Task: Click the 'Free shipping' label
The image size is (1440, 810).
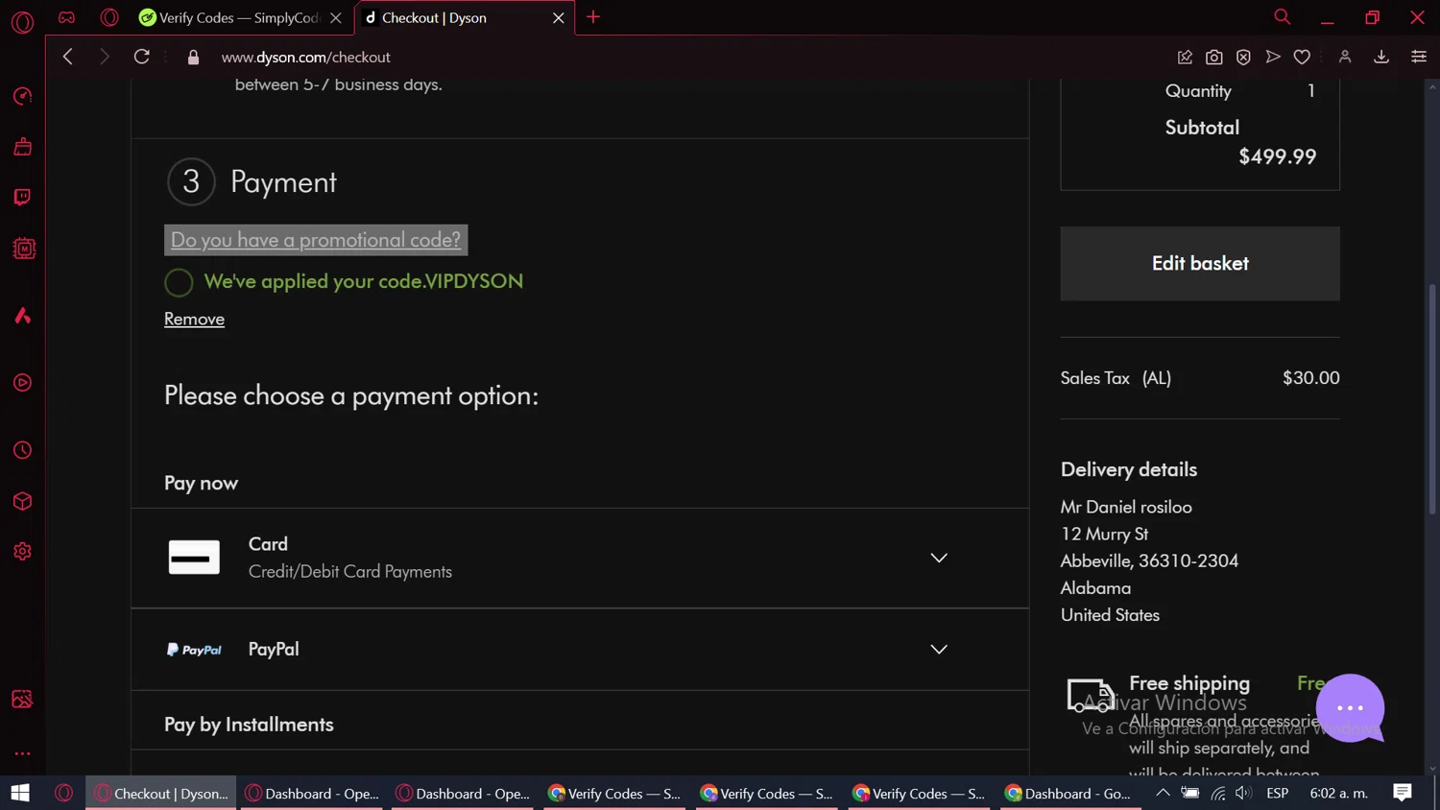Action: click(x=1189, y=683)
